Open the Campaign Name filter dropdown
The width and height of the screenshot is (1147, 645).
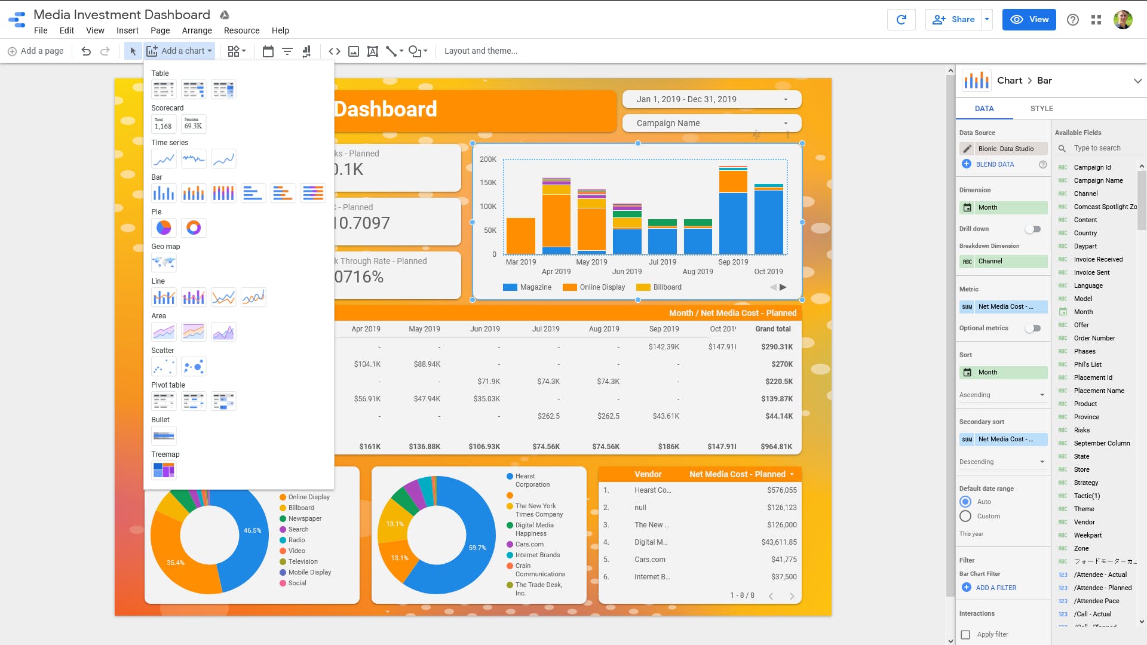pyautogui.click(x=711, y=123)
